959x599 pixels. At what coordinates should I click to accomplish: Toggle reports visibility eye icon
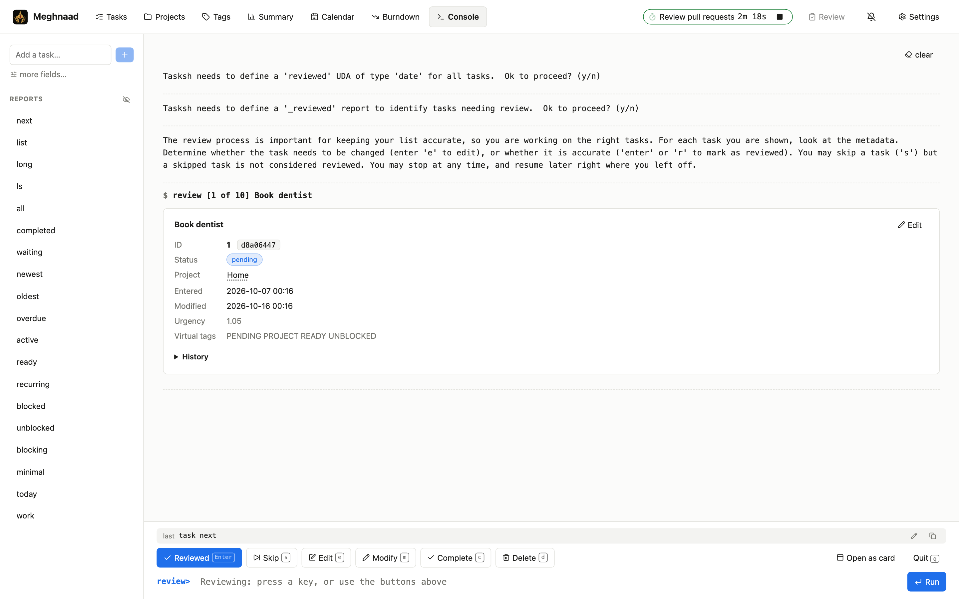[x=126, y=99]
